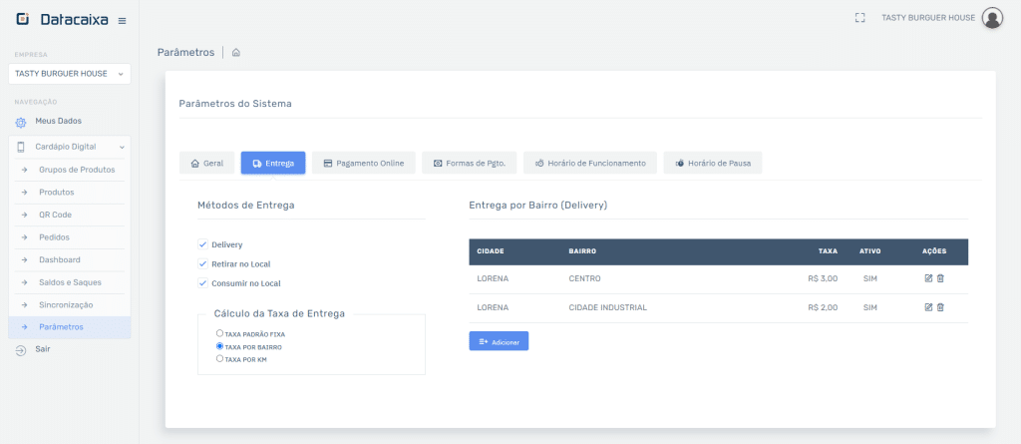Open the user avatar profile icon

[991, 17]
